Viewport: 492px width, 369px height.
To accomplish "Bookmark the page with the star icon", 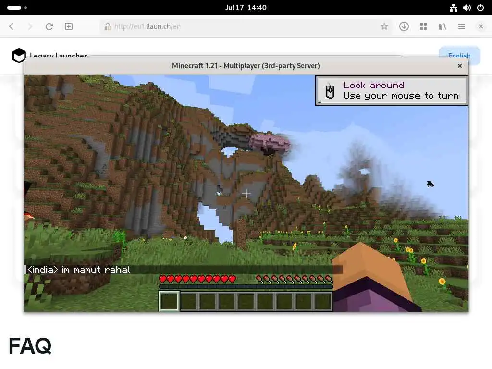I will [384, 27].
